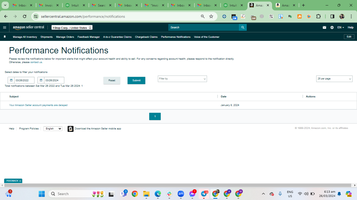357x200 pixels.
Task: Click the Amazon Seller Central logo
Action: click(x=28, y=27)
